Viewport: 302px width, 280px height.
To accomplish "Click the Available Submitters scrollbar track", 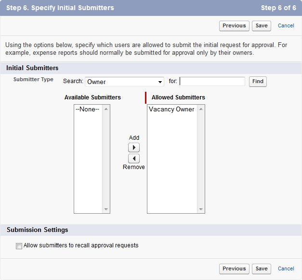I will pos(106,158).
